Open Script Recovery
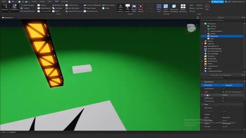The image size is (246, 138). click(x=91, y=11)
